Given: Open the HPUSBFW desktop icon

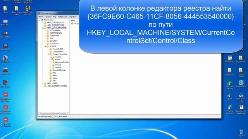Looking at the screenshot, I should click(x=230, y=59).
